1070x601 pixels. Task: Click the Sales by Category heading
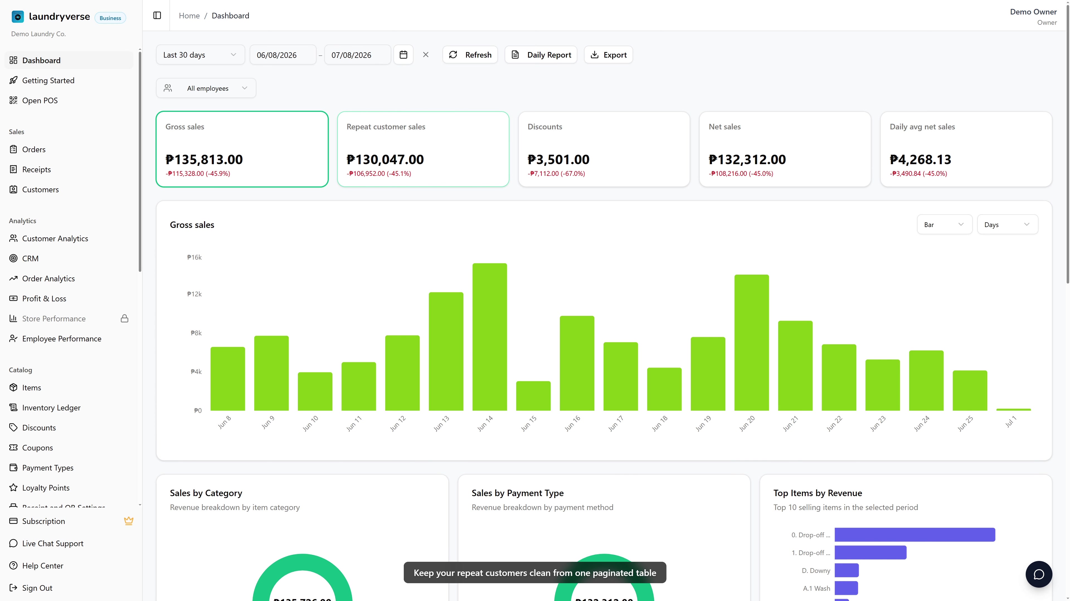206,493
